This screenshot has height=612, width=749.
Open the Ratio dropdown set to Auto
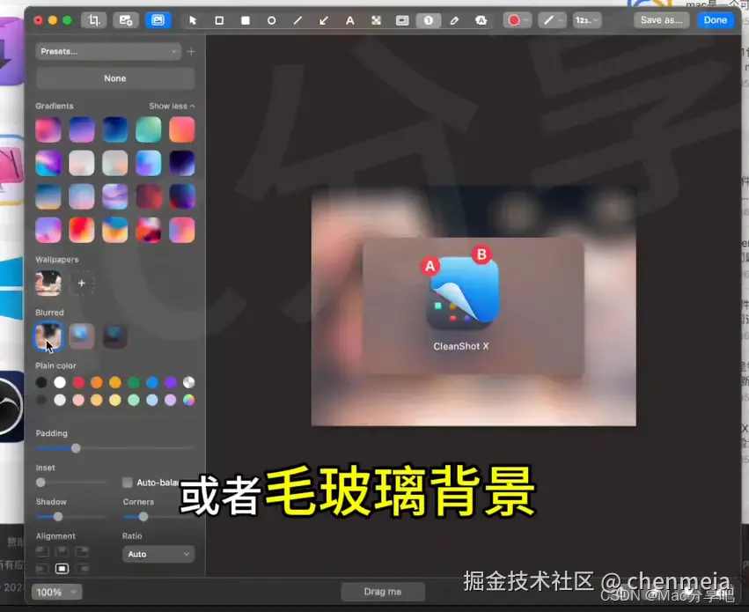click(x=158, y=554)
